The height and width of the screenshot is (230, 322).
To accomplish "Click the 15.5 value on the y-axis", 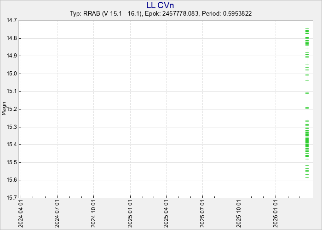I will coord(11,162).
